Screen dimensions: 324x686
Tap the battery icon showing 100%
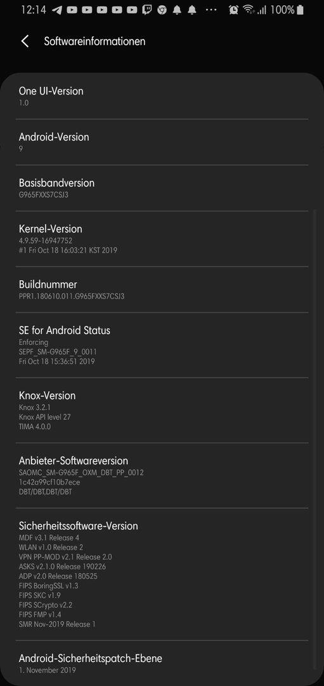tap(300, 10)
